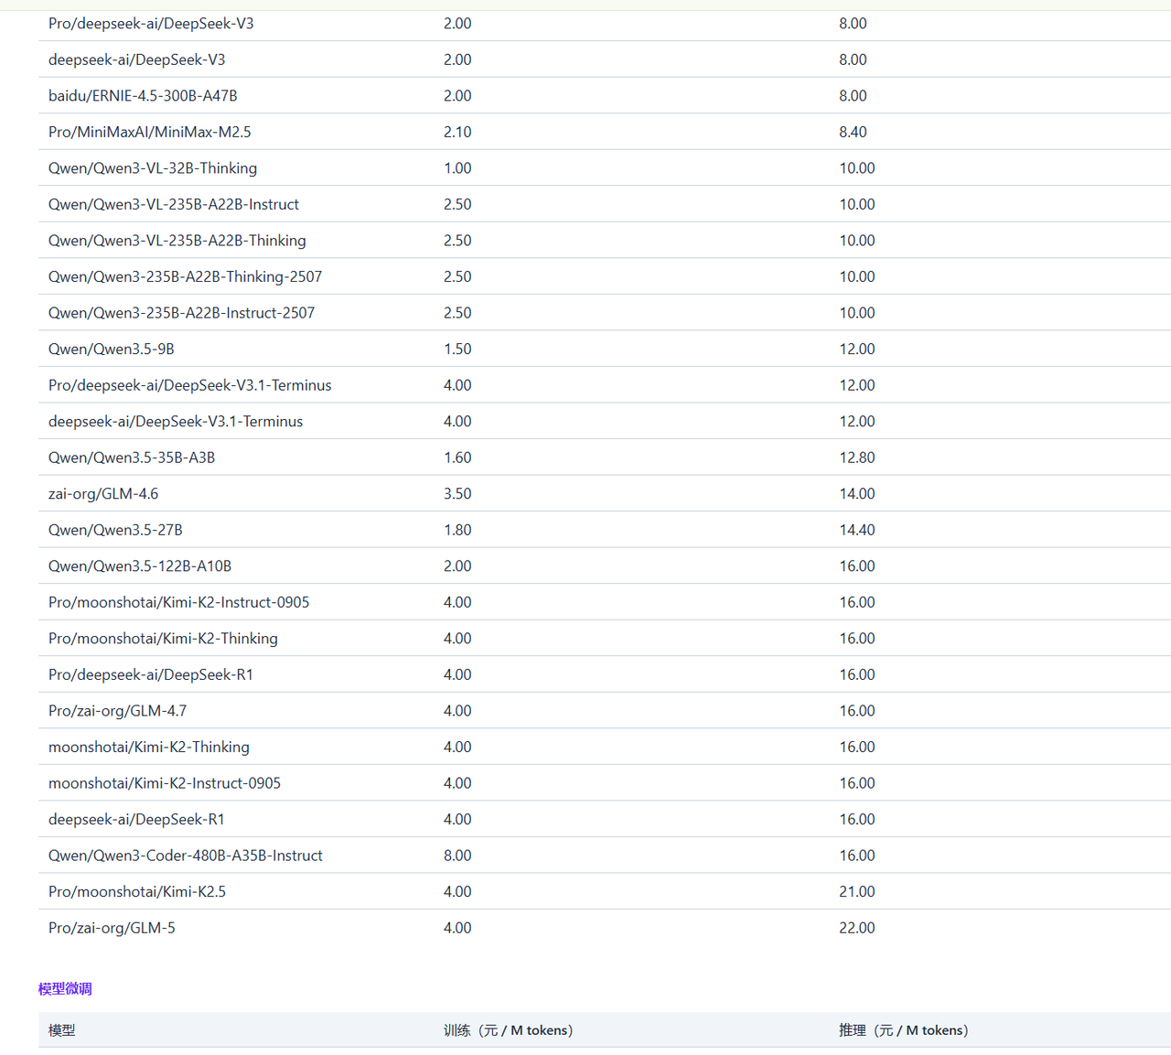Click the 4.00 price for GLM-5

(457, 928)
